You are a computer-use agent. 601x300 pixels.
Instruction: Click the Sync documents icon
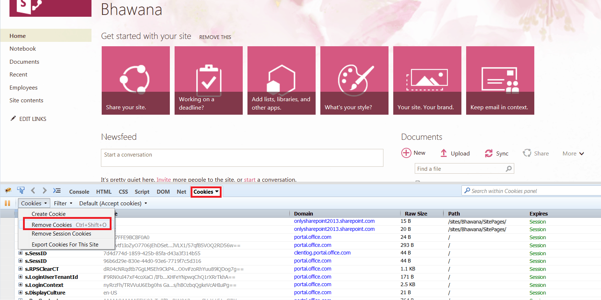pyautogui.click(x=489, y=154)
